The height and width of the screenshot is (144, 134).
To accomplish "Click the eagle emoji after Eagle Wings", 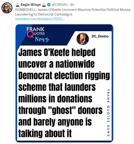I will pyautogui.click(x=44, y=5).
